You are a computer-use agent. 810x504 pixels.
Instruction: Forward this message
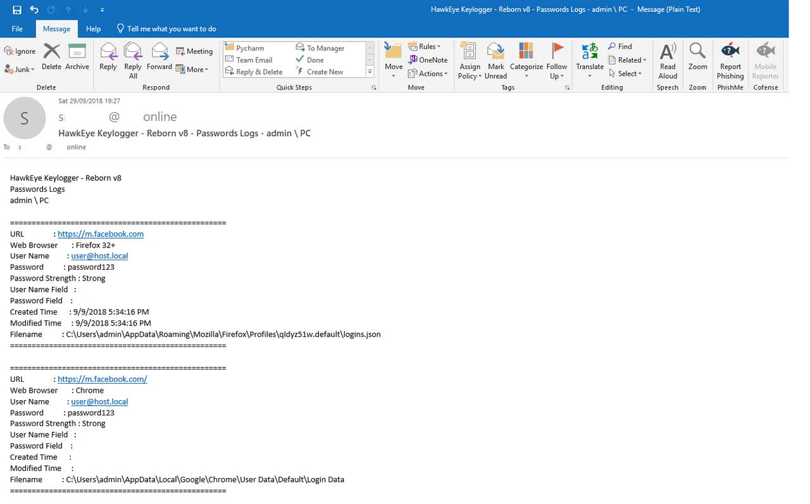pyautogui.click(x=159, y=57)
